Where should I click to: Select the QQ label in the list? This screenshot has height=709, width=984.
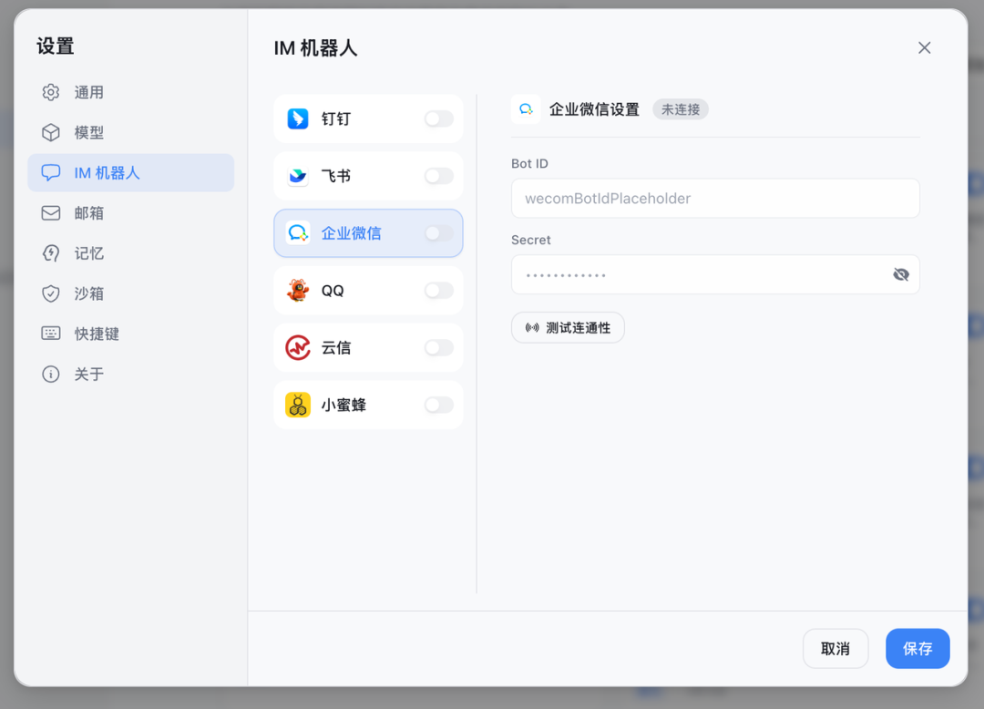(x=333, y=291)
